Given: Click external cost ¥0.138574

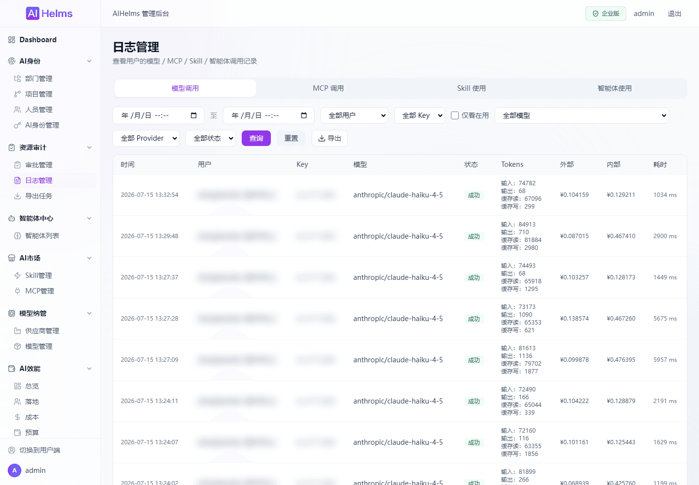Looking at the screenshot, I should (x=574, y=319).
